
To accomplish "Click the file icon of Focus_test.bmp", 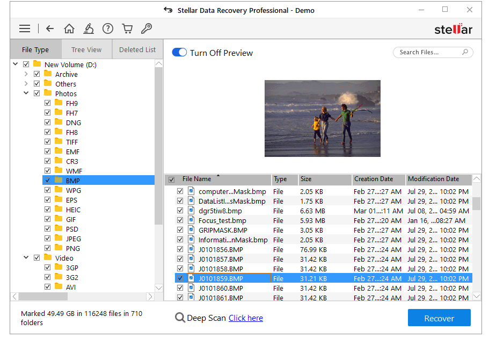I will pos(191,220).
